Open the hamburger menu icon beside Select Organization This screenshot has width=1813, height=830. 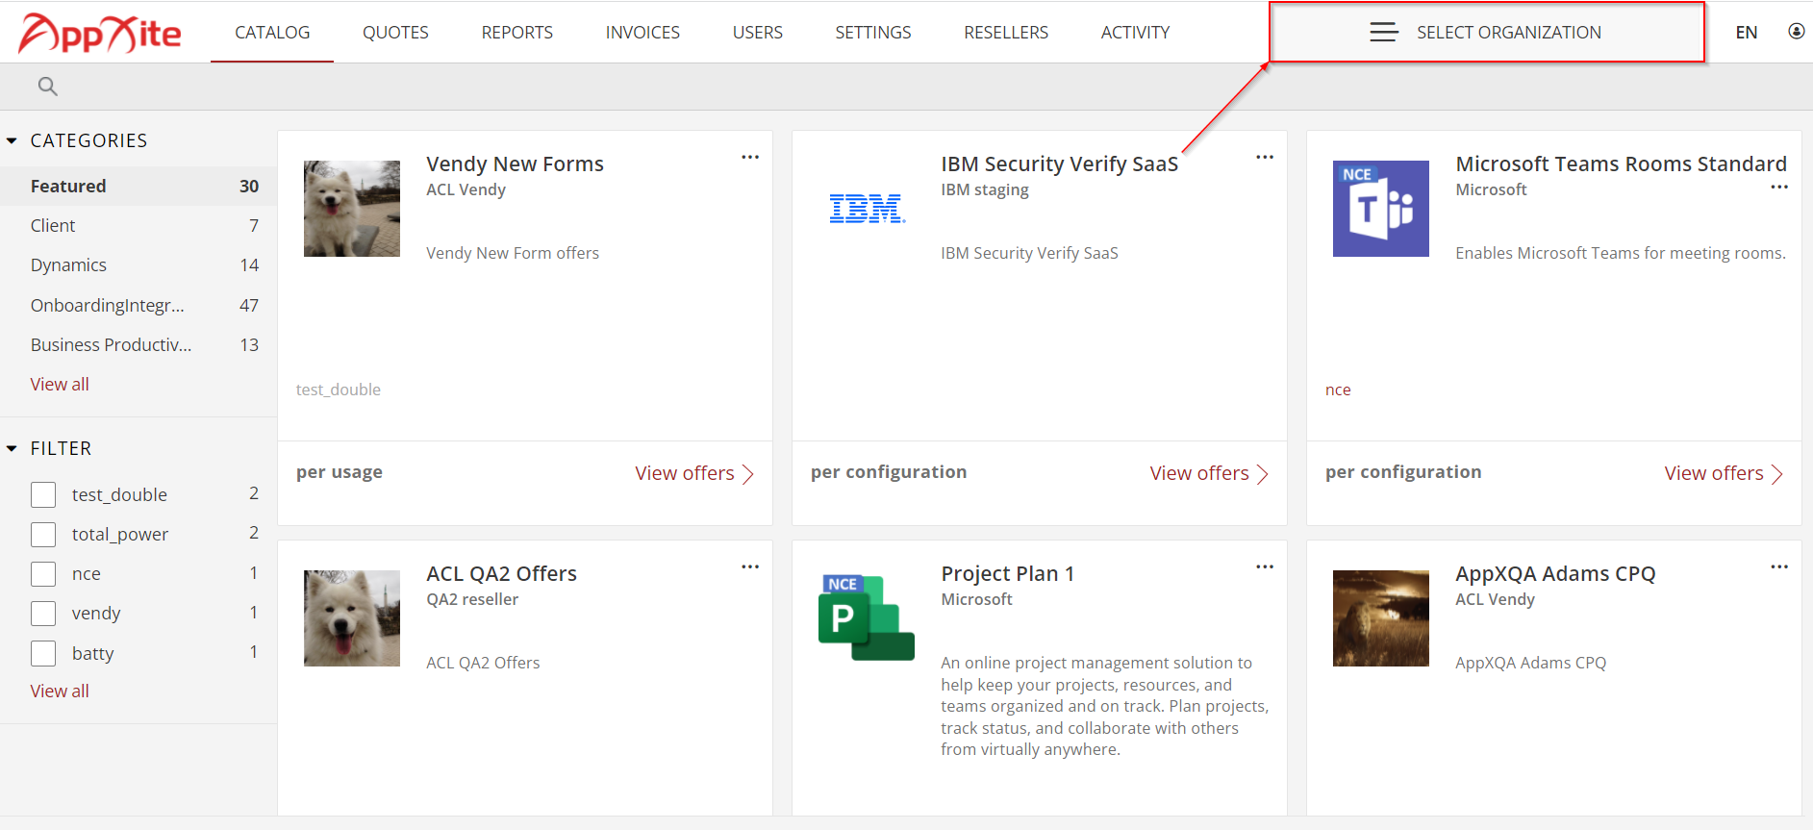tap(1384, 33)
